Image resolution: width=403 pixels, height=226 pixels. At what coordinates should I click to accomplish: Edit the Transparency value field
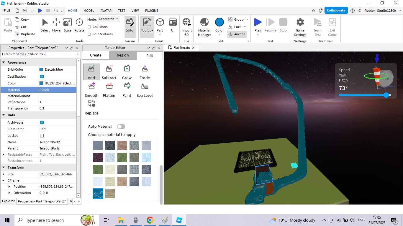[57, 108]
